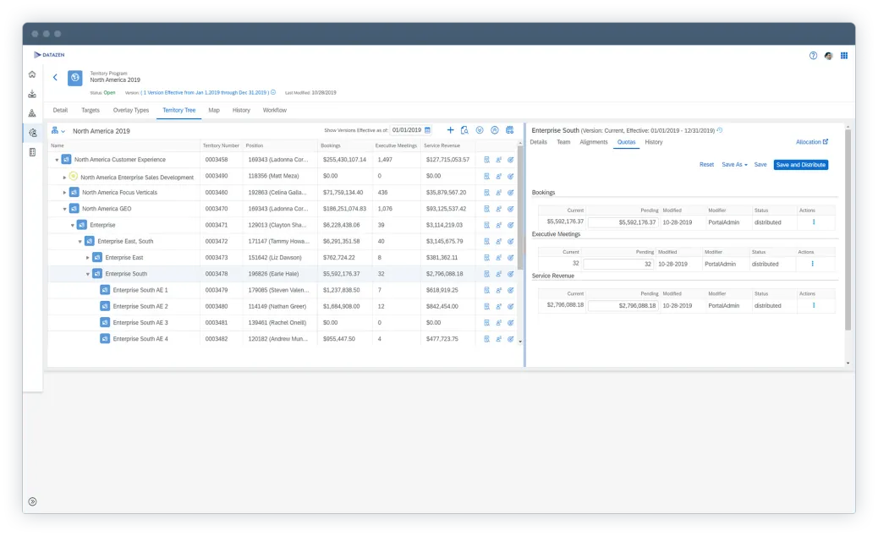
Task: Click the add territory plus icon
Action: tap(450, 130)
